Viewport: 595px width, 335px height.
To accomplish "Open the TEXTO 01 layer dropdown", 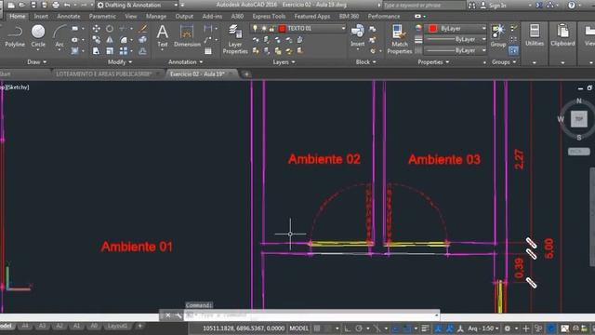I will (x=298, y=29).
